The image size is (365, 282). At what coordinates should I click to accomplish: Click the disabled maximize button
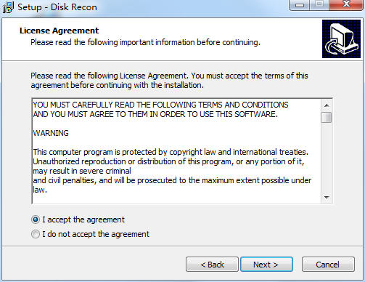[319, 5]
